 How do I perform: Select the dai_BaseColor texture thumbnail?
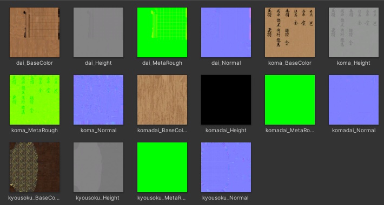[x=35, y=32]
